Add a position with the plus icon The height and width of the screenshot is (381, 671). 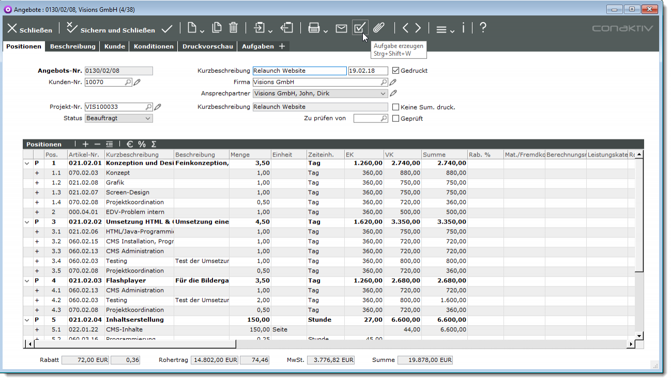click(x=85, y=145)
